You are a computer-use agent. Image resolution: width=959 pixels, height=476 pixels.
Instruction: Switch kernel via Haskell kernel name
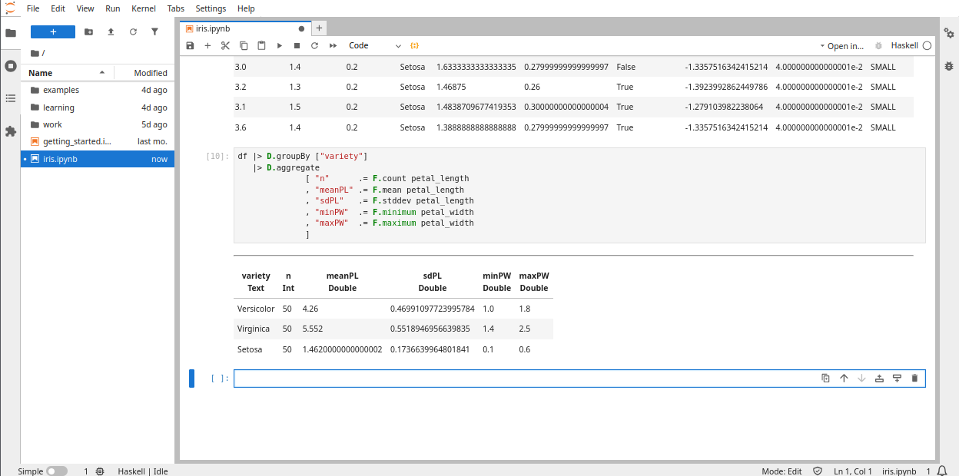pos(904,46)
